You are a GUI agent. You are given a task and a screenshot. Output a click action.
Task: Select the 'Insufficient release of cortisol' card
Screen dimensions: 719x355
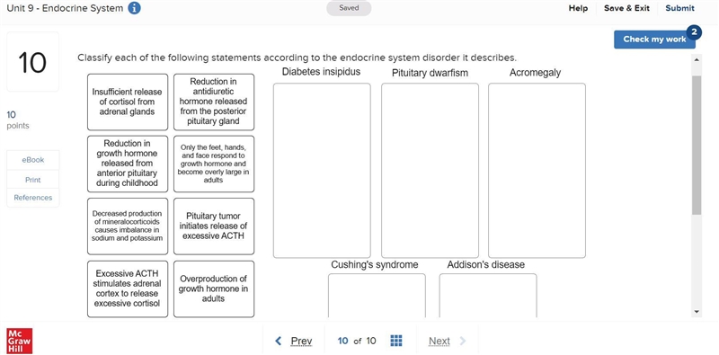pos(128,102)
